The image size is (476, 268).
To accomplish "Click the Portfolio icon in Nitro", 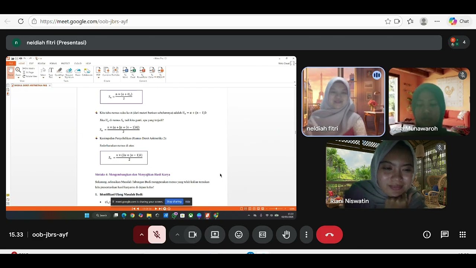I will click(x=115, y=72).
